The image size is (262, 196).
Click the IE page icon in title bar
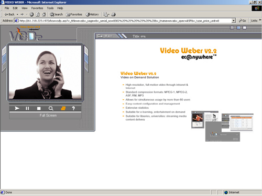2,2
